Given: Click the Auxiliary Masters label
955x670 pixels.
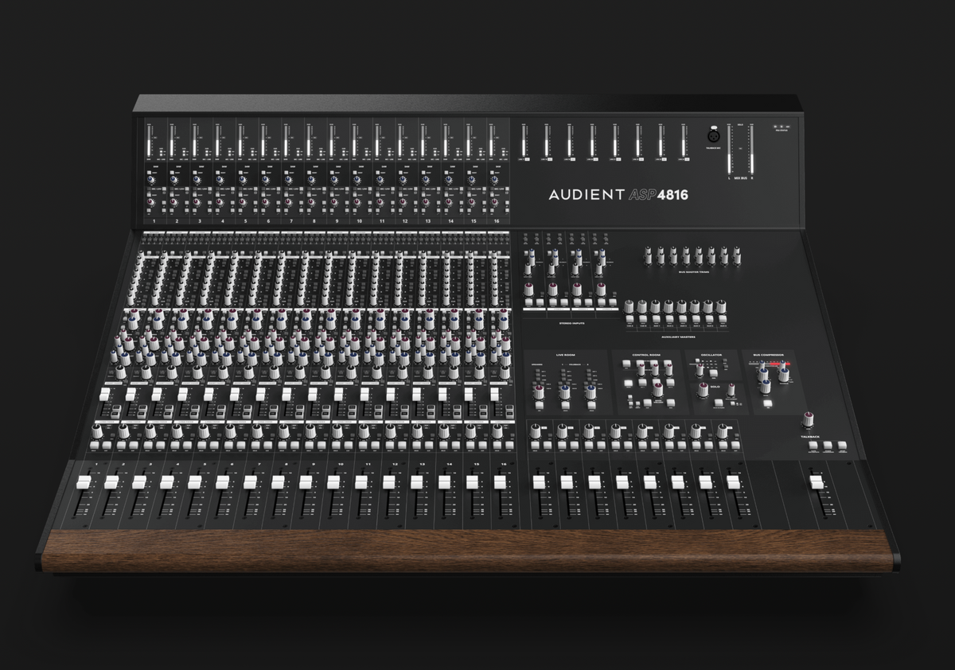Looking at the screenshot, I should [x=678, y=337].
